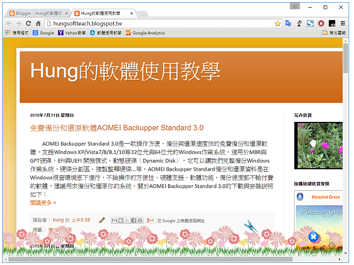Click the scroll left arrow on horizontal scrollbar
Image resolution: width=354 pixels, height=265 pixels.
(x=6, y=260)
